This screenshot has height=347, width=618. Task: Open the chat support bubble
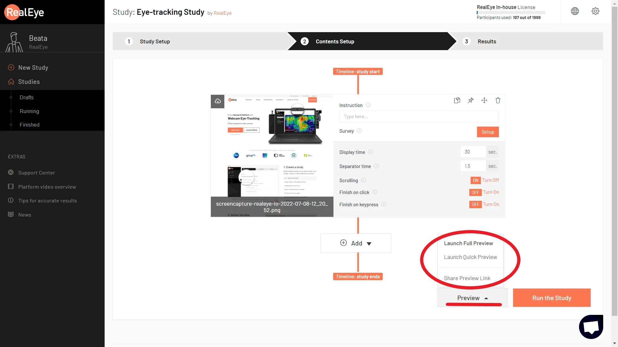[591, 327]
